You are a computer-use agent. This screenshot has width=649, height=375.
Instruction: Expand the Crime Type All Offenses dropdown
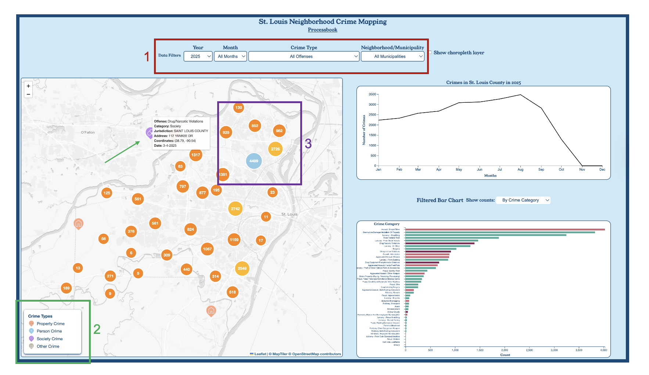pyautogui.click(x=304, y=57)
